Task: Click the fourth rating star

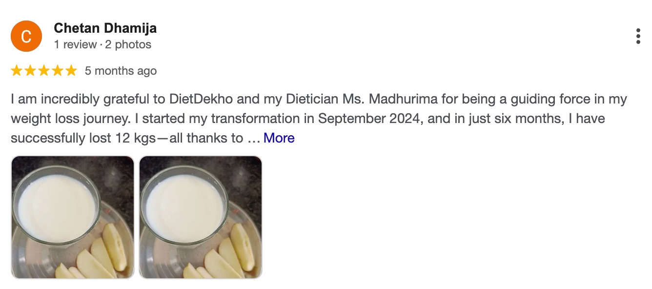Action: [58, 71]
